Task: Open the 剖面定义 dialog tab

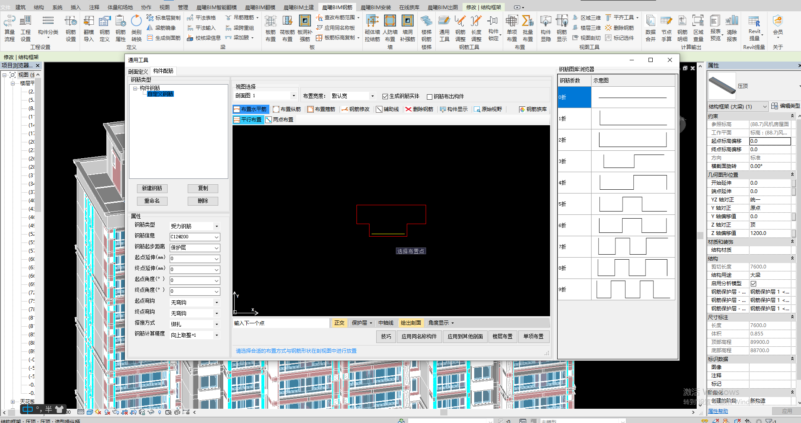Action: coord(138,72)
